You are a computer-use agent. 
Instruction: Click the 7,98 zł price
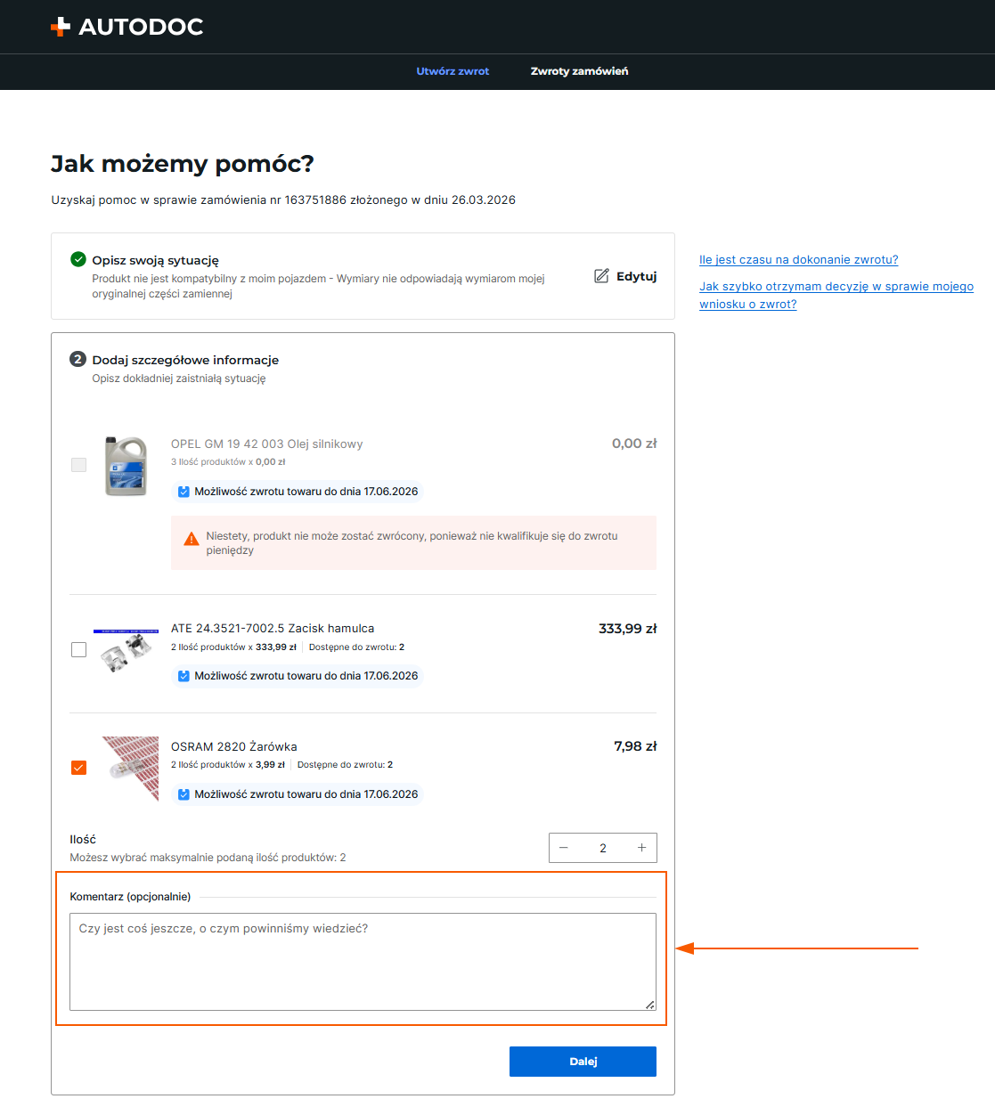coord(635,746)
